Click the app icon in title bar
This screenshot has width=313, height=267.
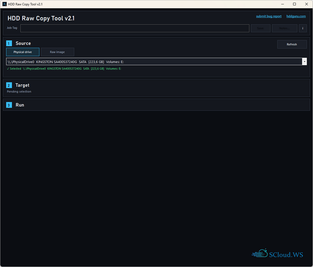pyautogui.click(x=4, y=4)
